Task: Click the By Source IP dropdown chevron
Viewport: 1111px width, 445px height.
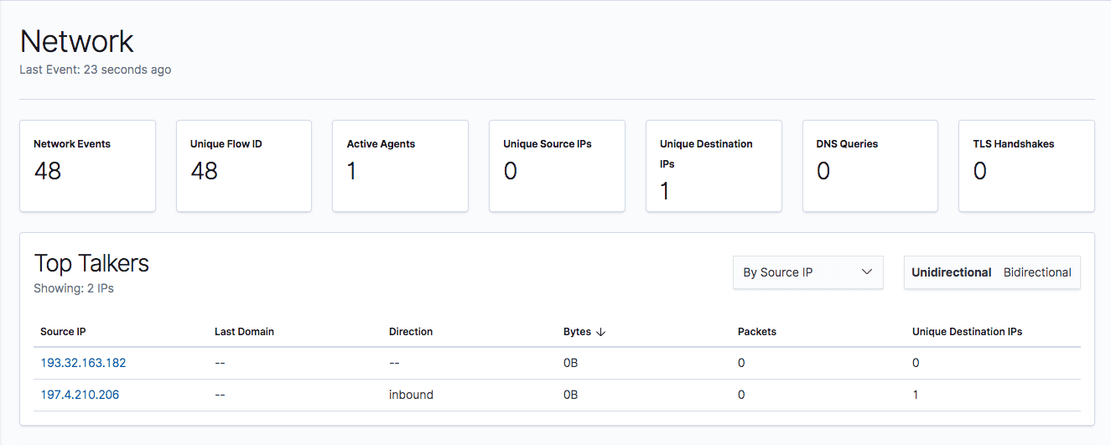Action: point(867,272)
